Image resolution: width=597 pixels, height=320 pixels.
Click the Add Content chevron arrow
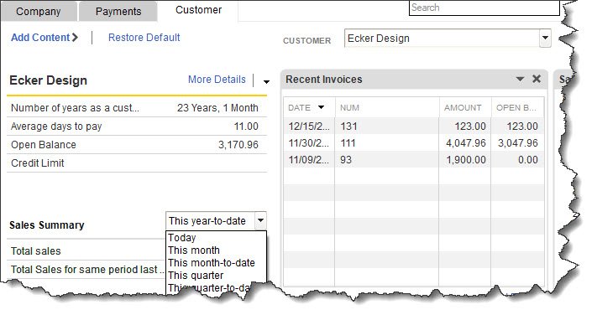pyautogui.click(x=75, y=37)
